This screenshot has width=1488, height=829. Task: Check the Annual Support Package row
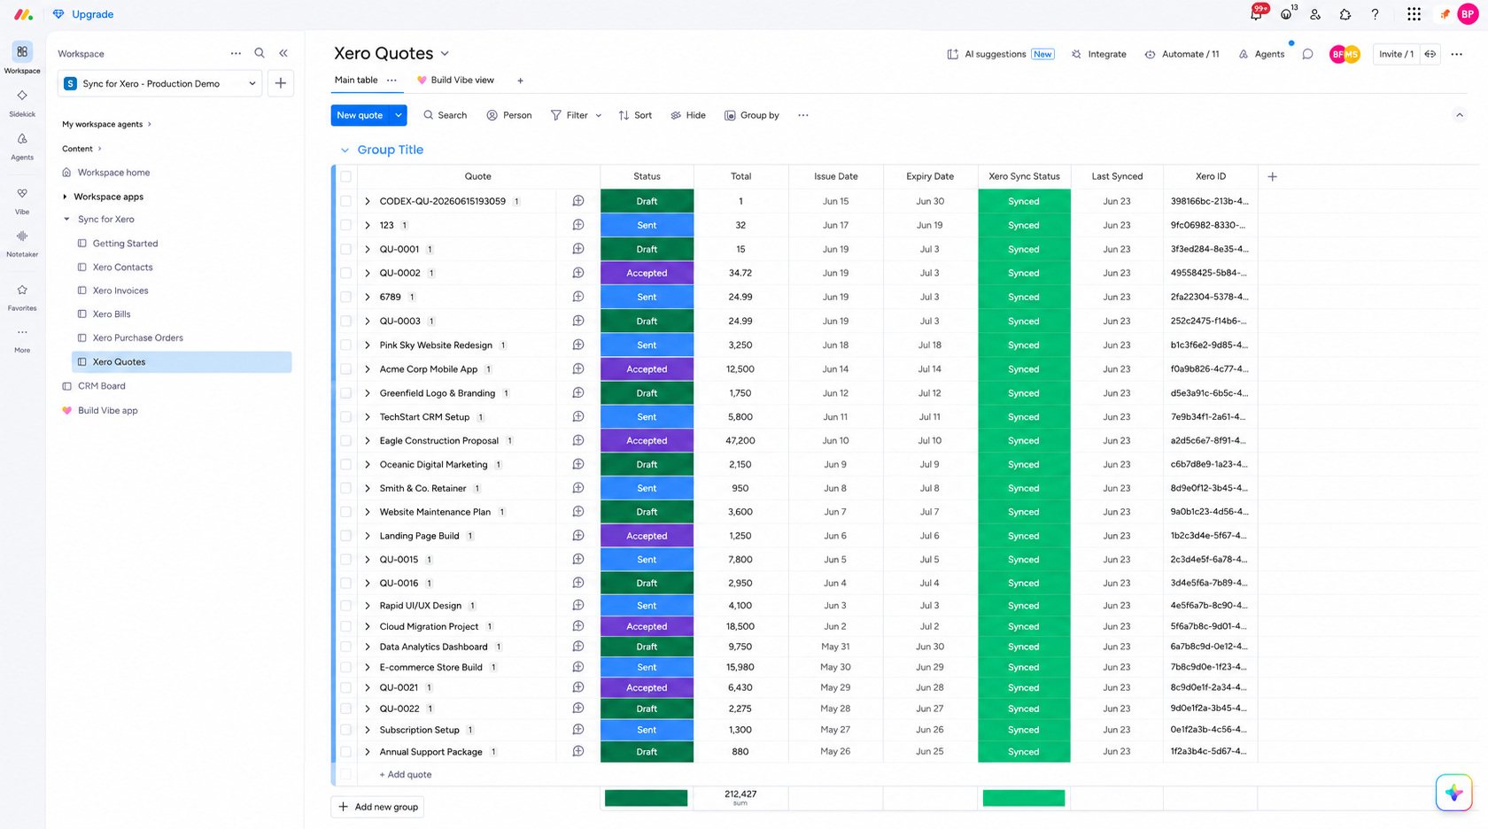coord(346,752)
